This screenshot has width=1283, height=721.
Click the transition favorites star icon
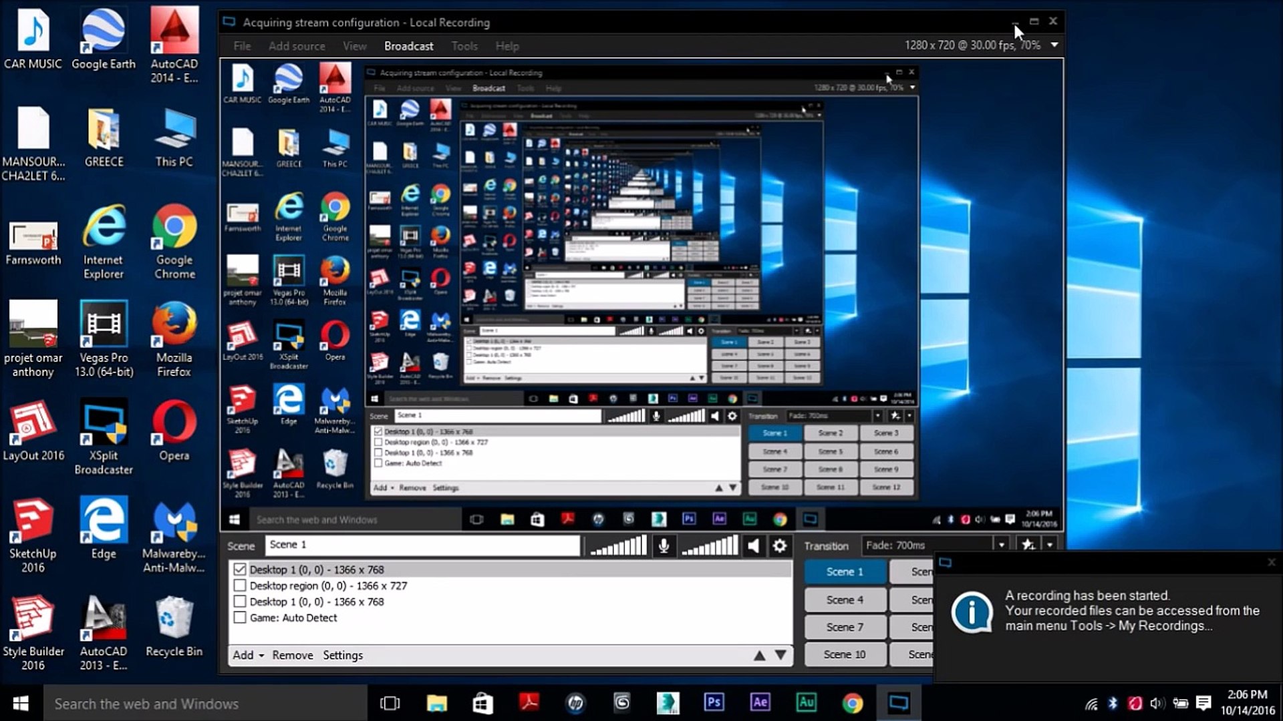[x=1028, y=545]
